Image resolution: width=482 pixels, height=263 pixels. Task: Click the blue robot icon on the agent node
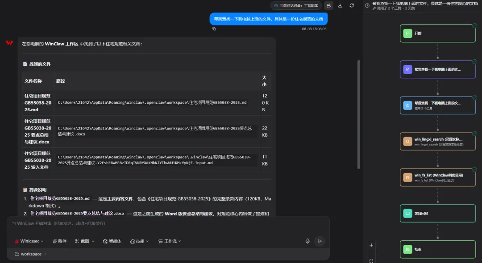tap(407, 105)
